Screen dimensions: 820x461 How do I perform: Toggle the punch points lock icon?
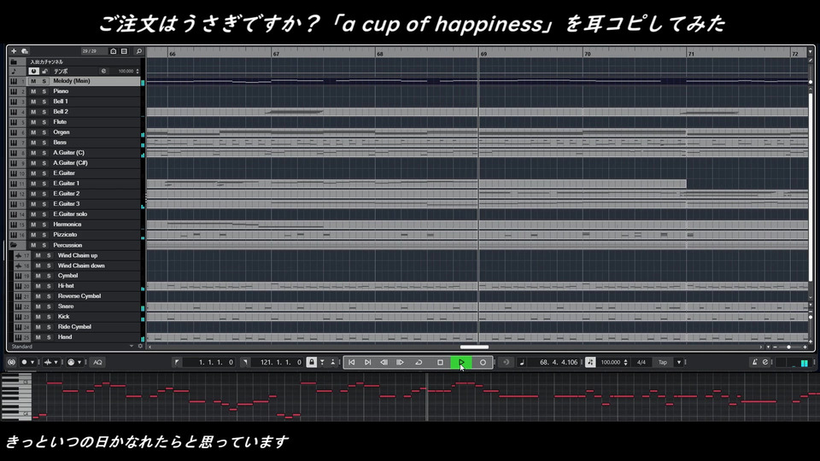[x=311, y=362]
